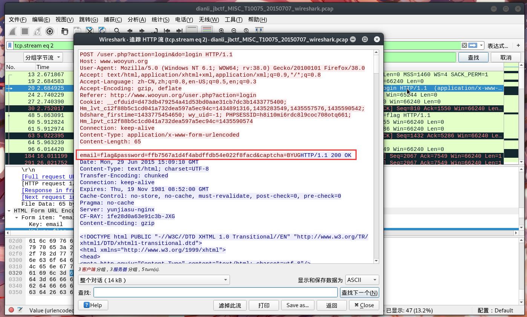Viewport: 527px width, 317px height.
Task: Zoom out the main window text
Action: pyautogui.click(x=234, y=31)
